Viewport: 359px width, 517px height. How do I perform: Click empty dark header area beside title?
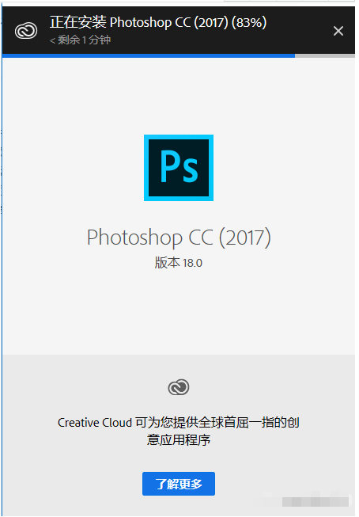(x=298, y=32)
